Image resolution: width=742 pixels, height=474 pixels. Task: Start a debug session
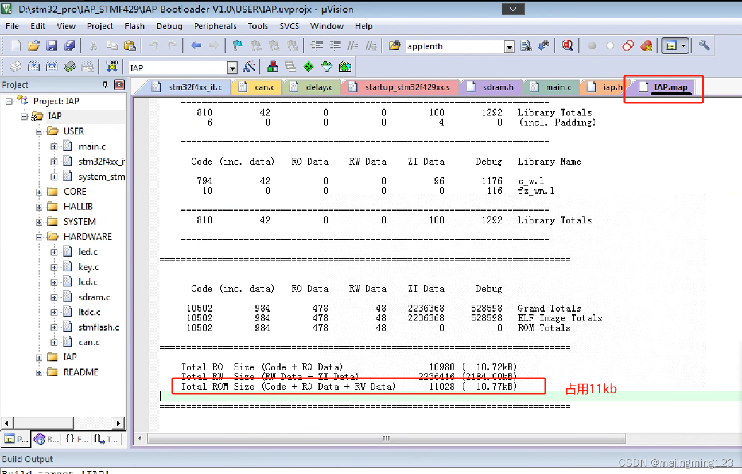coord(568,45)
